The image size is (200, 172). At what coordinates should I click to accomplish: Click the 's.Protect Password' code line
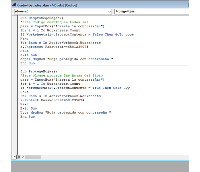pos(52,100)
